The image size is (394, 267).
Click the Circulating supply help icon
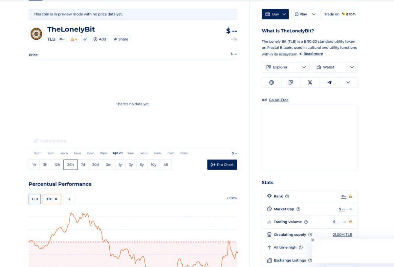pyautogui.click(x=310, y=235)
